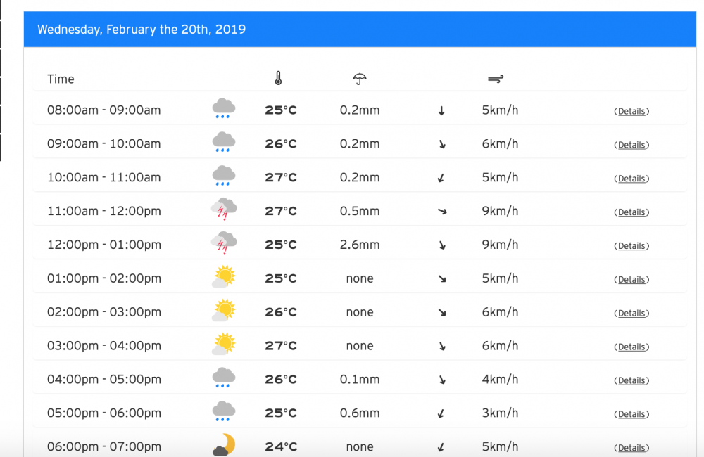Click the rain cloud icon for 08:00am - 09:00am
This screenshot has height=457, width=704.
click(x=224, y=109)
